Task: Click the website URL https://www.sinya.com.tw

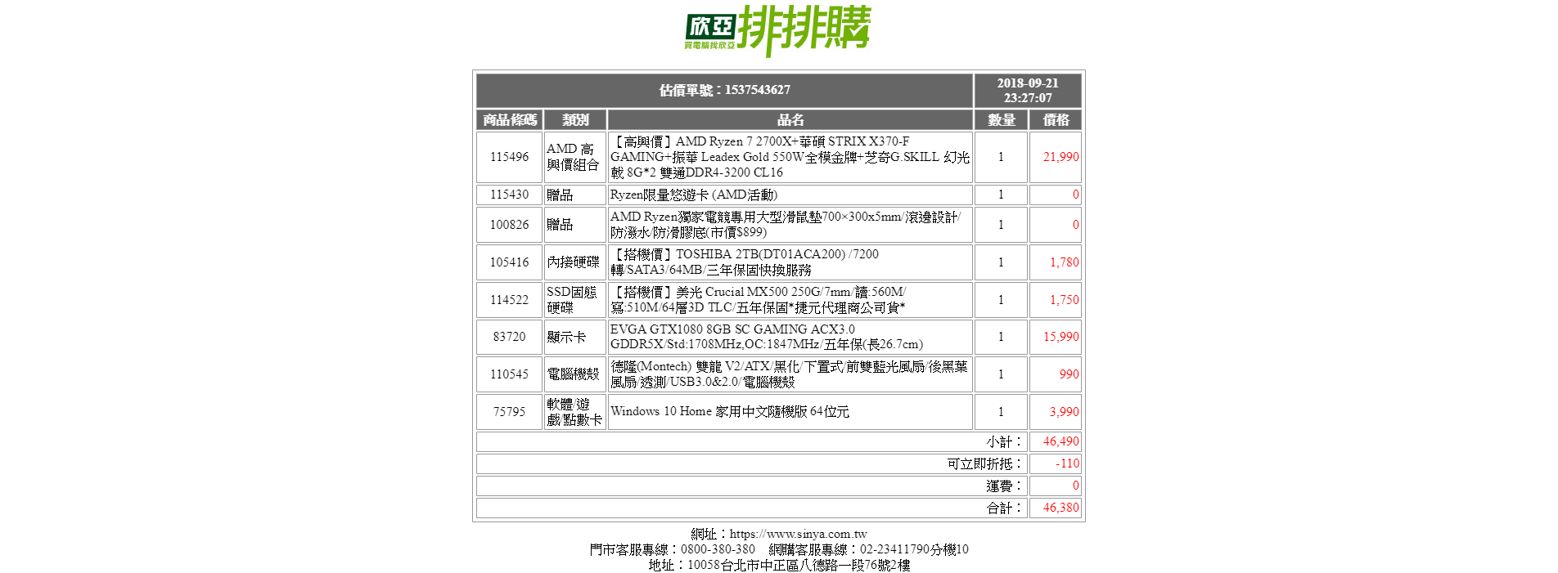Action: (798, 534)
